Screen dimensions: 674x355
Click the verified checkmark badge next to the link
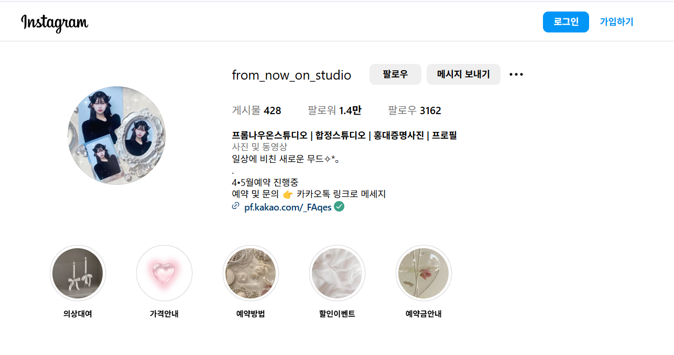(339, 207)
